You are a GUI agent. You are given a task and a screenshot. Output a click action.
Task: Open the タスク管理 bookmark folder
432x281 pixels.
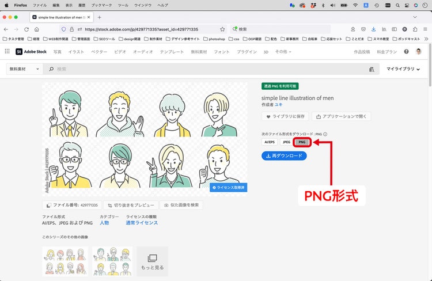13,39
